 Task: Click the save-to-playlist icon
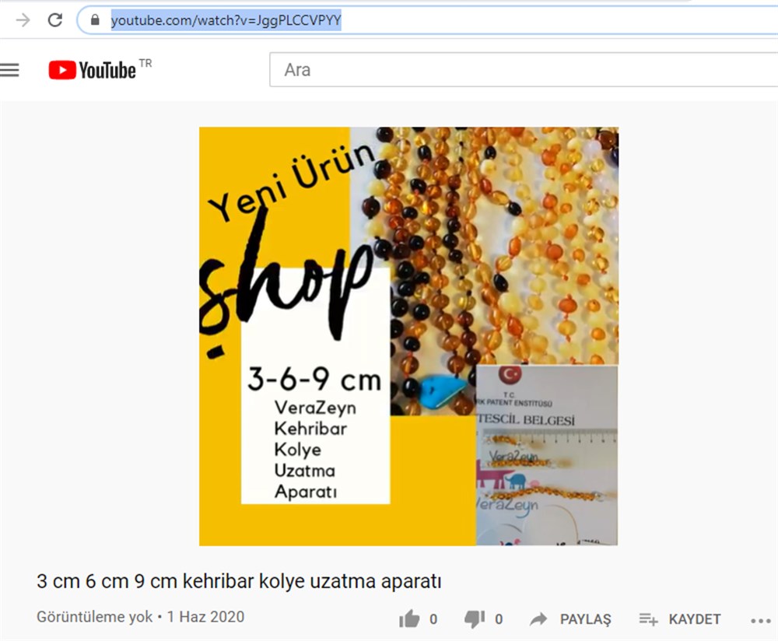pos(648,618)
